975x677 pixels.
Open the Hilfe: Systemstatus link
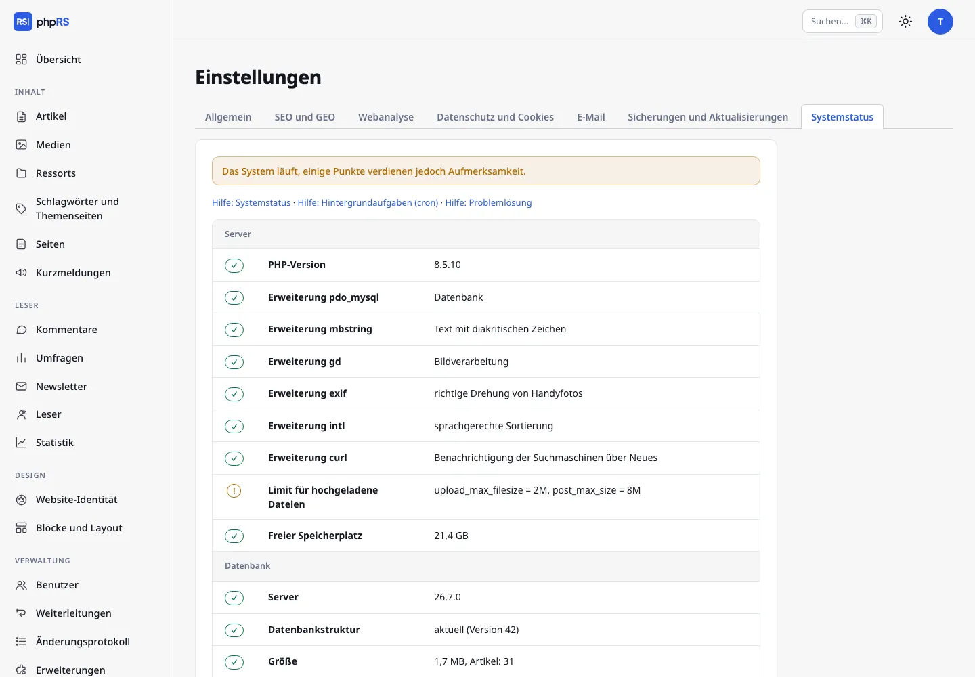251,202
